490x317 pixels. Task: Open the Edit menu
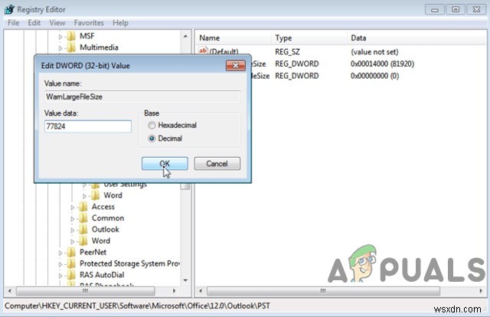coord(34,23)
